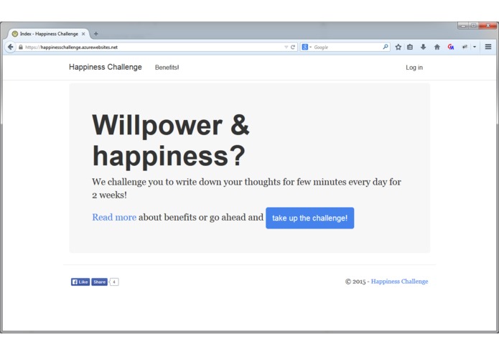Open the Google search engine selector
This screenshot has height=355, width=499.
pyautogui.click(x=307, y=47)
